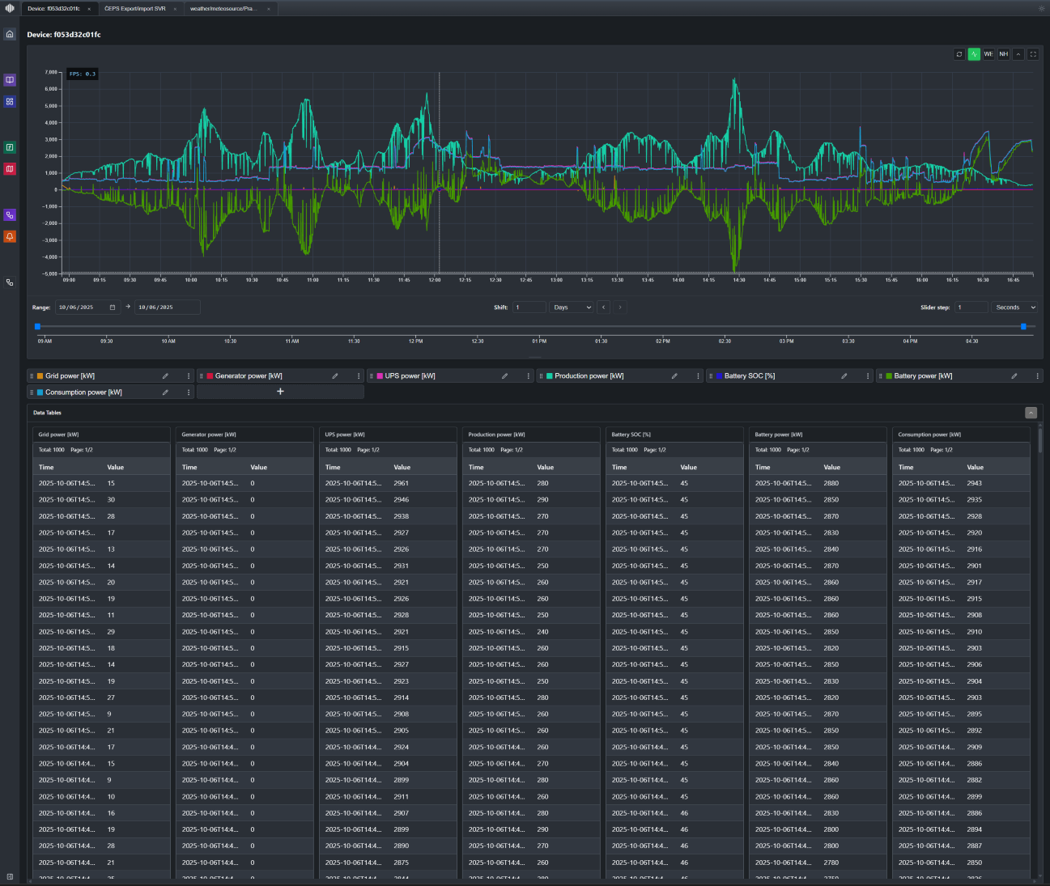Screen dimensions: 1050x886
Task: Click the green function icon in the sidebar
Action: 10,147
